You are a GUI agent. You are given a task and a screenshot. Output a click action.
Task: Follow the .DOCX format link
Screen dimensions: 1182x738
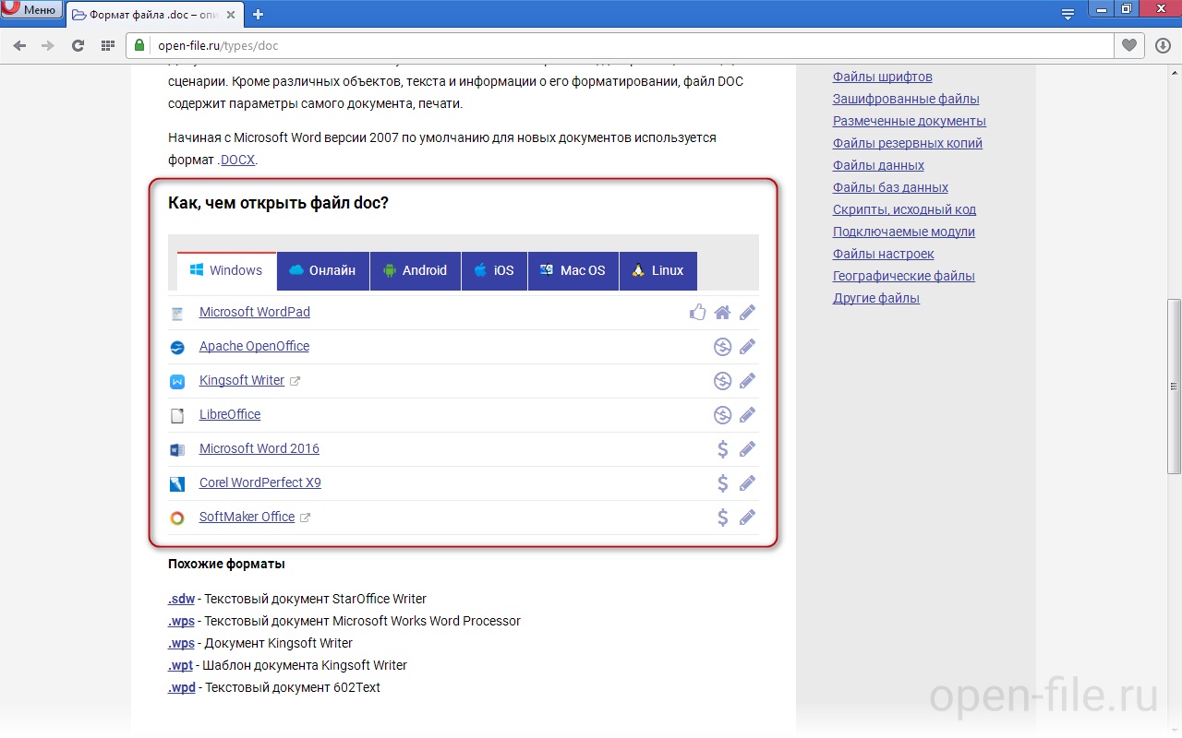(x=237, y=160)
